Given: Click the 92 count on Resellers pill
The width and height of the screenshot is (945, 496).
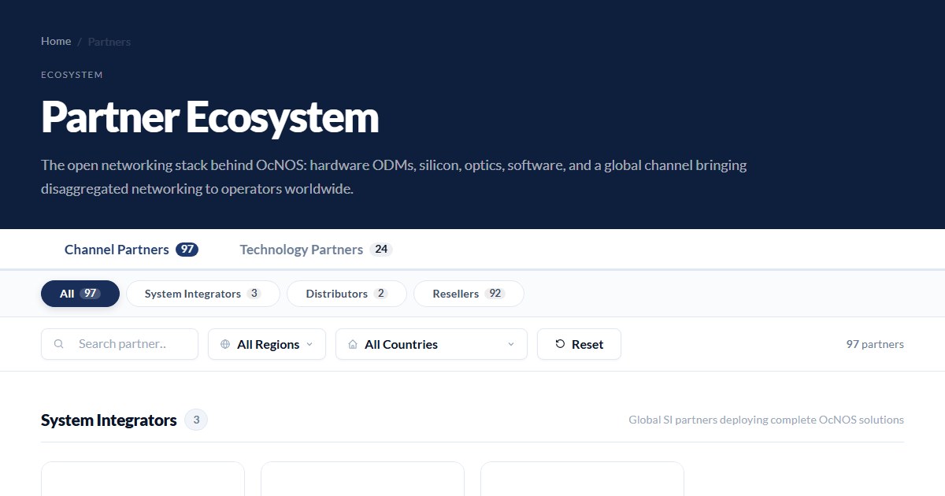Looking at the screenshot, I should click(495, 294).
